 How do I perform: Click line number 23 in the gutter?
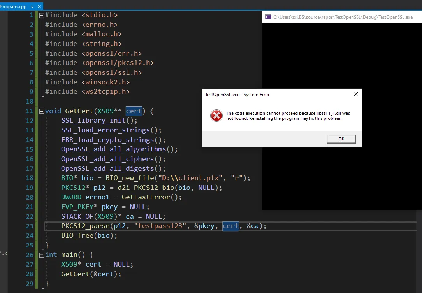(x=30, y=226)
